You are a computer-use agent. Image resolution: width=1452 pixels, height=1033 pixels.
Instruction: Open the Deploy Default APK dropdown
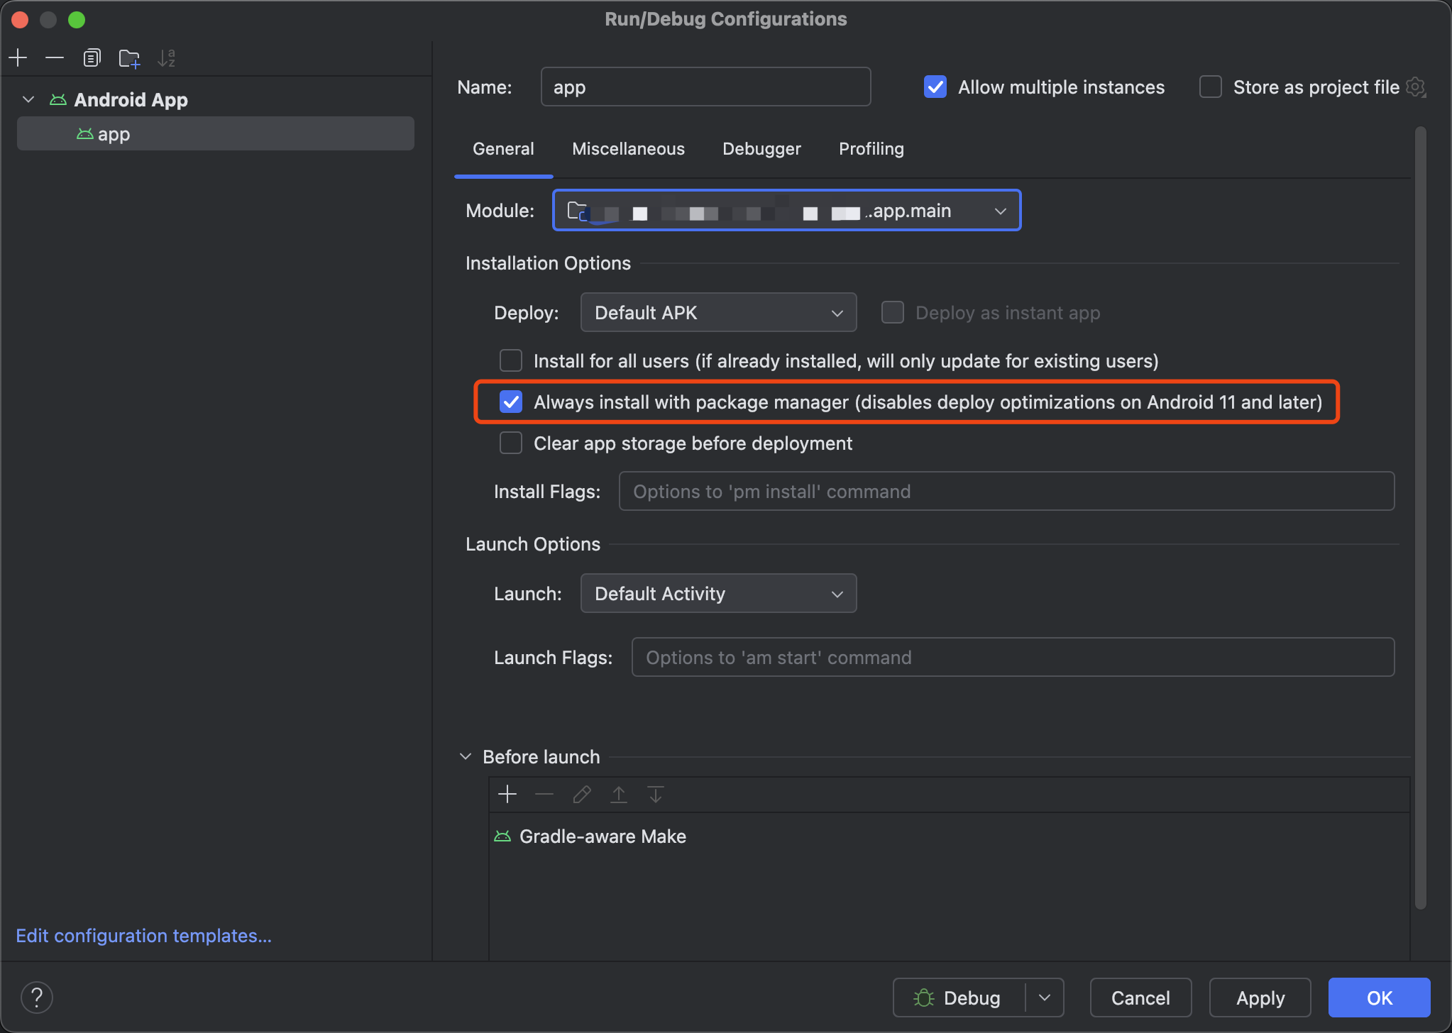[718, 313]
